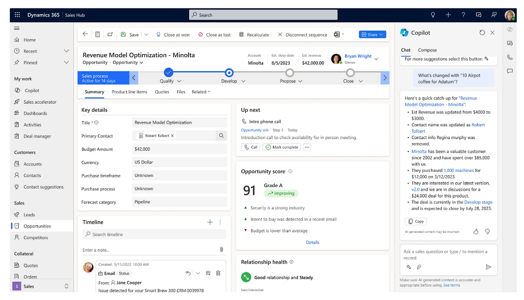Expand the Propose stage chevron
This screenshot has width=524, height=300.
pyautogui.click(x=300, y=81)
